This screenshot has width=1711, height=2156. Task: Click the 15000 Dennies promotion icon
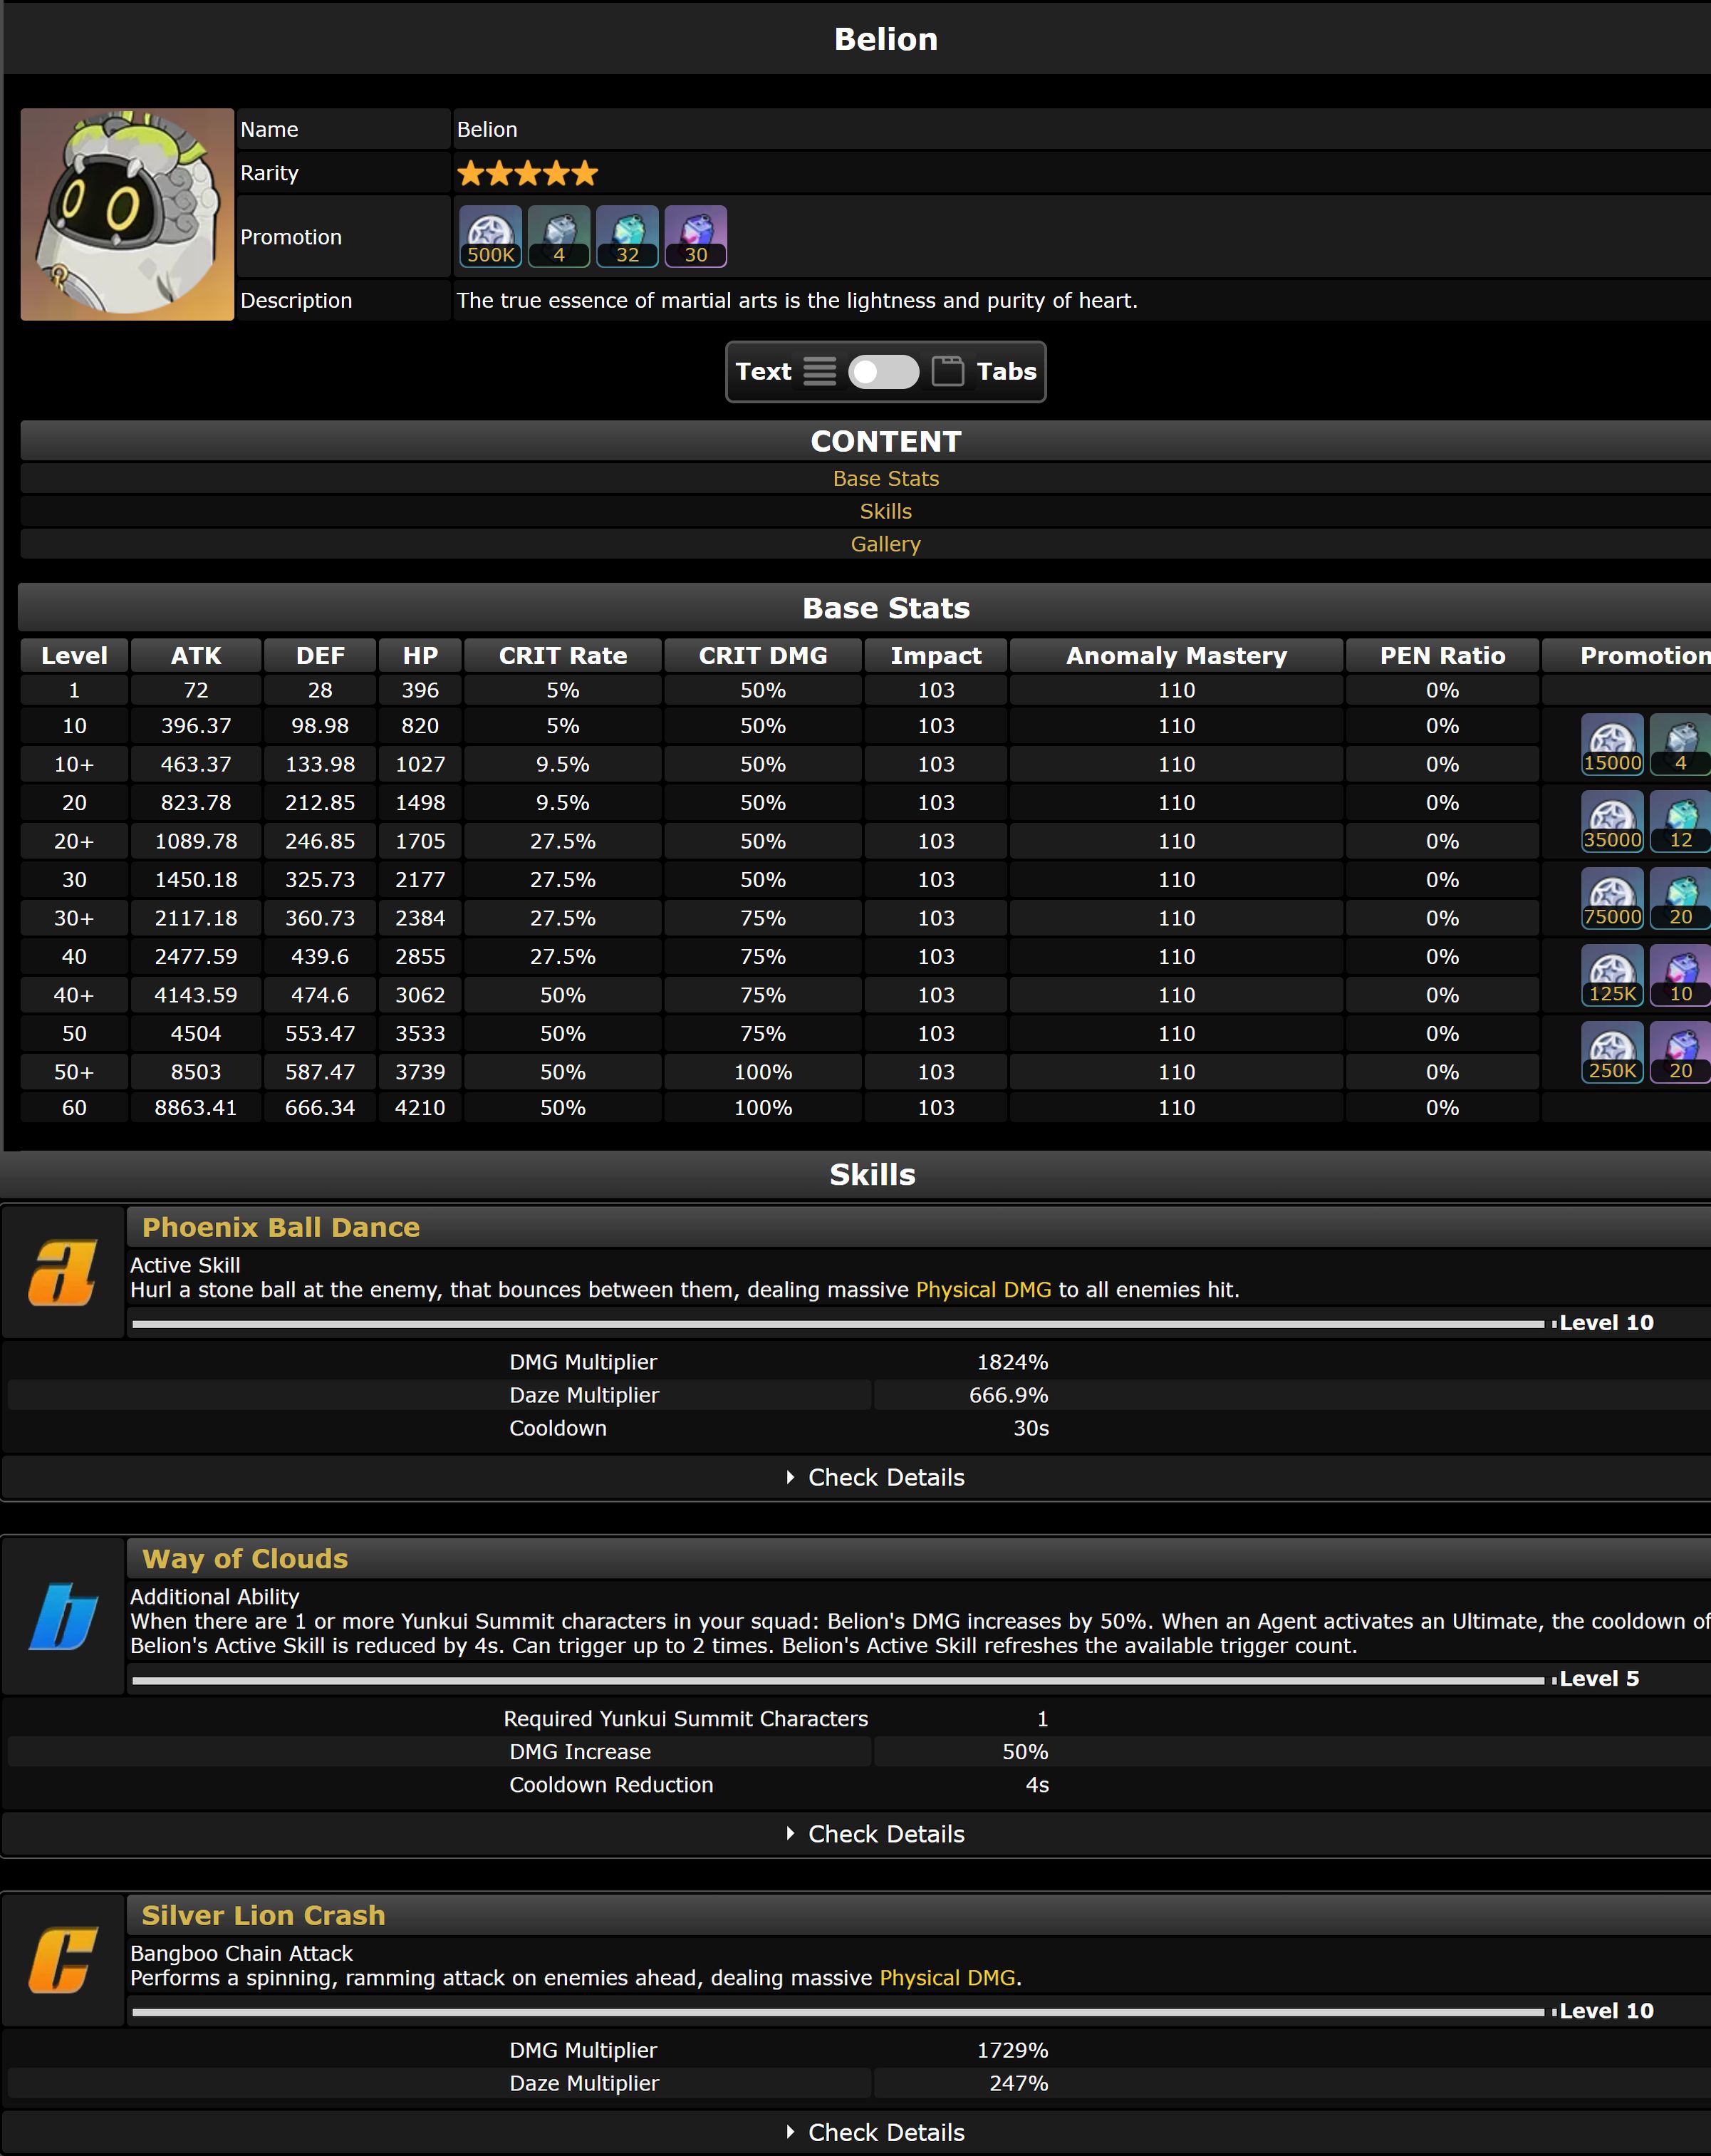[x=1612, y=744]
